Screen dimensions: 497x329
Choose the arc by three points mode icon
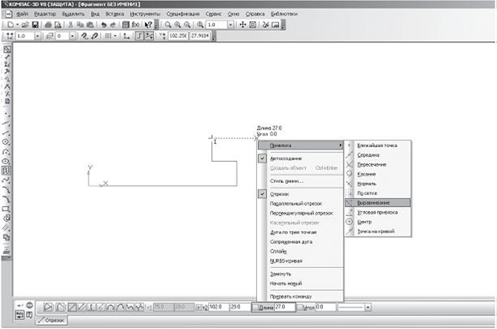pyautogui.click(x=111, y=307)
